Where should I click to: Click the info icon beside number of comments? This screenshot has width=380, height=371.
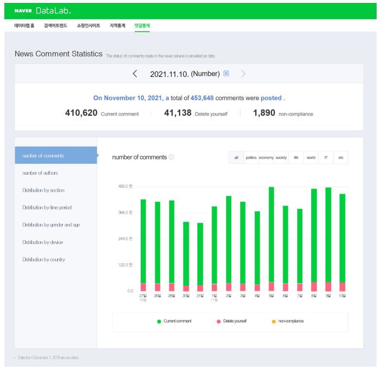(172, 157)
